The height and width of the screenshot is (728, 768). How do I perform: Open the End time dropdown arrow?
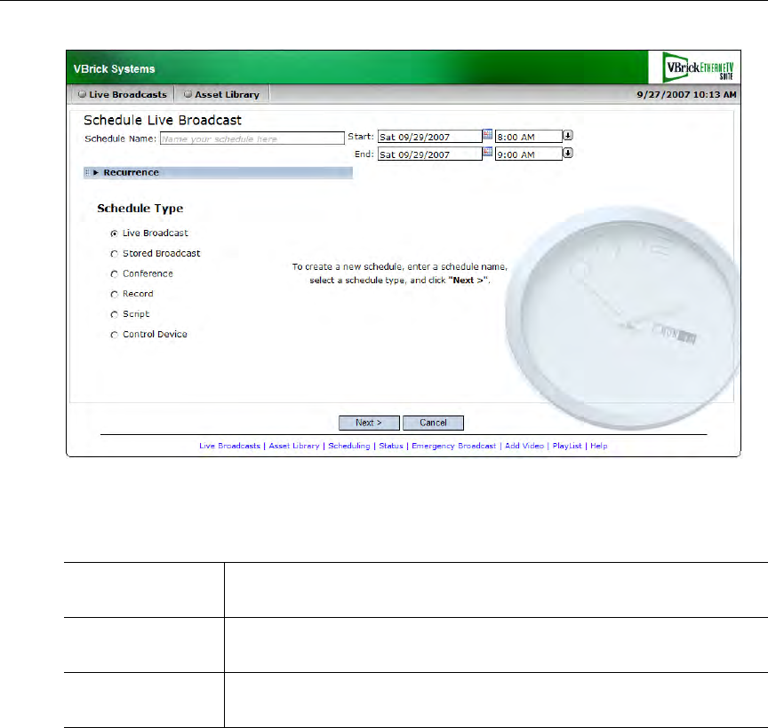click(568, 154)
